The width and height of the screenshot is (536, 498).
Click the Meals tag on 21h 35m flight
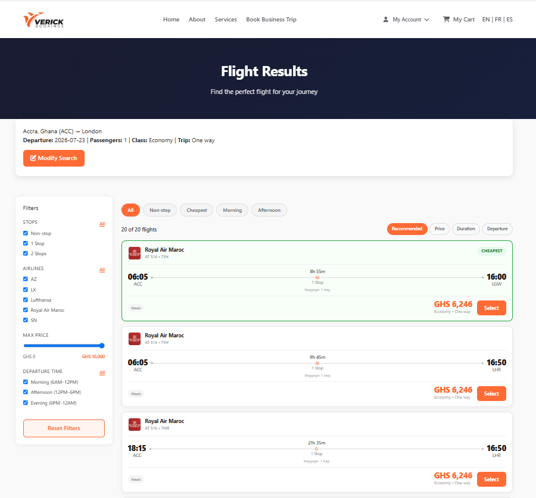pyautogui.click(x=136, y=480)
